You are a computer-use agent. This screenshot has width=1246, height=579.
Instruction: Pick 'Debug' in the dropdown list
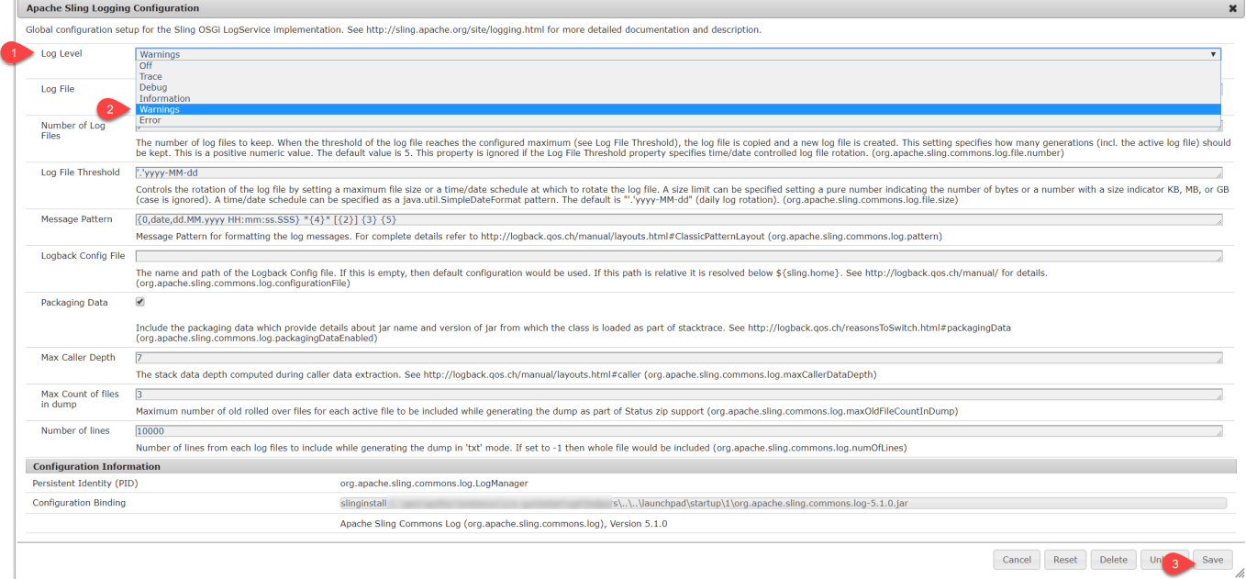tap(153, 88)
